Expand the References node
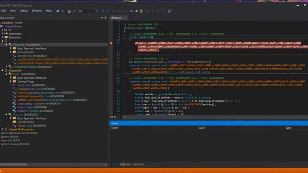Screen dimensions: 308x173 2,34
